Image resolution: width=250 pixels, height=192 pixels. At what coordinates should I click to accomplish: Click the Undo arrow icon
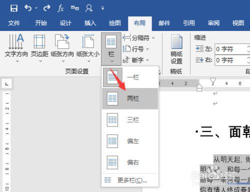coord(28,8)
